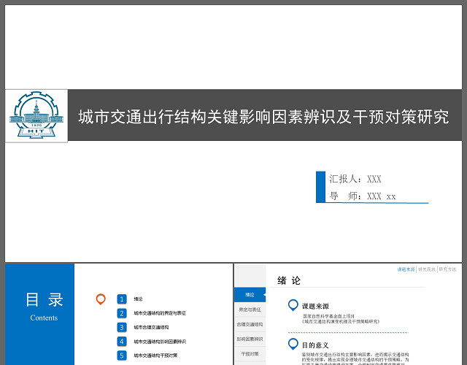The image size is (467, 365).
Task: Click the 国家自然科学基金面上项目 text
Action: (329, 316)
